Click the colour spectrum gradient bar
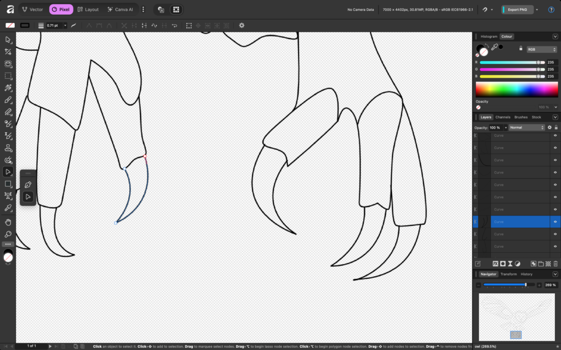The image size is (561, 350). pos(517,89)
